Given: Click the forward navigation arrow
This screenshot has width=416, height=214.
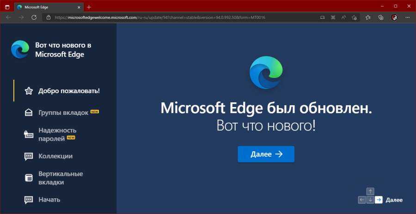Looking at the screenshot, I should click(x=21, y=18).
